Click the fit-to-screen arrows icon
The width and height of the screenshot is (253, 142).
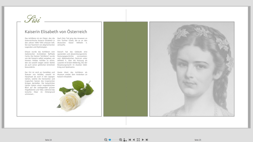(138, 140)
